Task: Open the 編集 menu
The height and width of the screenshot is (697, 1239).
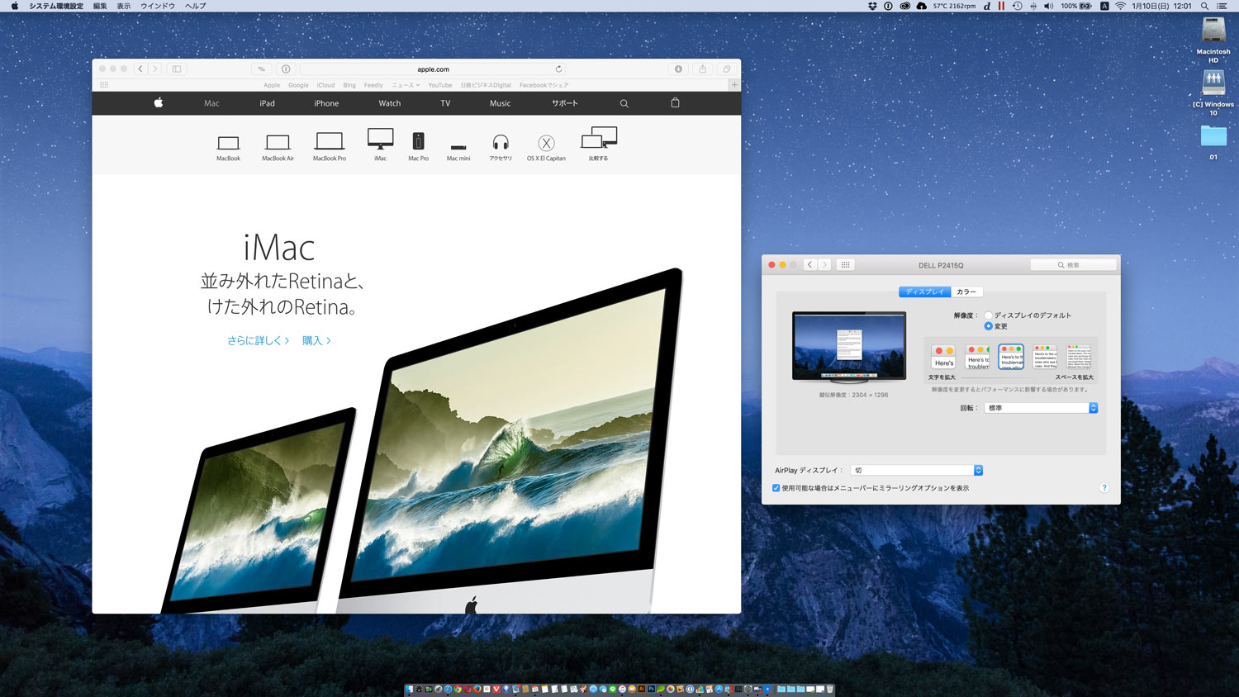Action: [x=100, y=6]
